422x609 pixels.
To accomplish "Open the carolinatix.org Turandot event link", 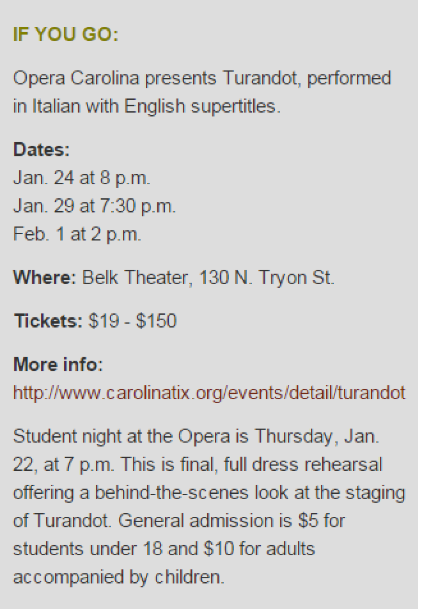I will (x=209, y=393).
